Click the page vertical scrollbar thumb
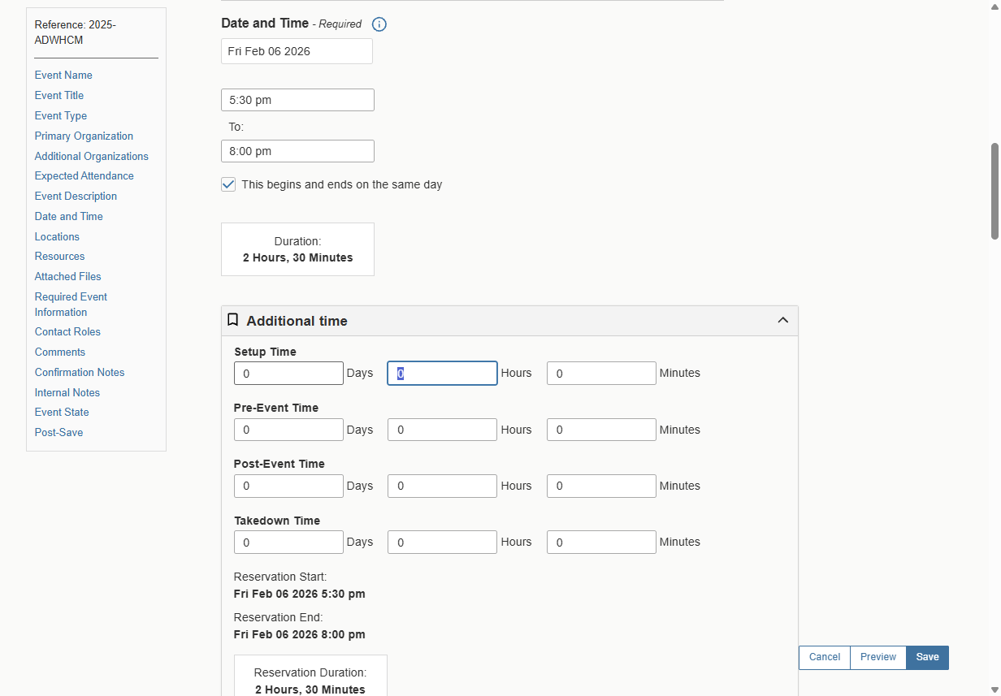 pyautogui.click(x=994, y=192)
